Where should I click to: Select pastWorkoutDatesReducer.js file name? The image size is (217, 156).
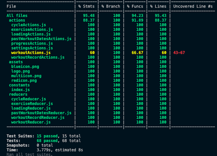click(41, 113)
